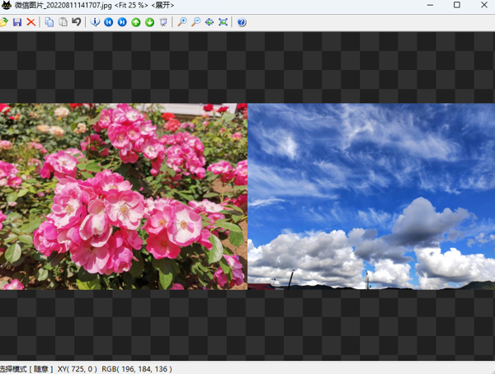Viewport: 495px width, 374px height.
Task: Show image information with the info icon
Action: coord(95,21)
